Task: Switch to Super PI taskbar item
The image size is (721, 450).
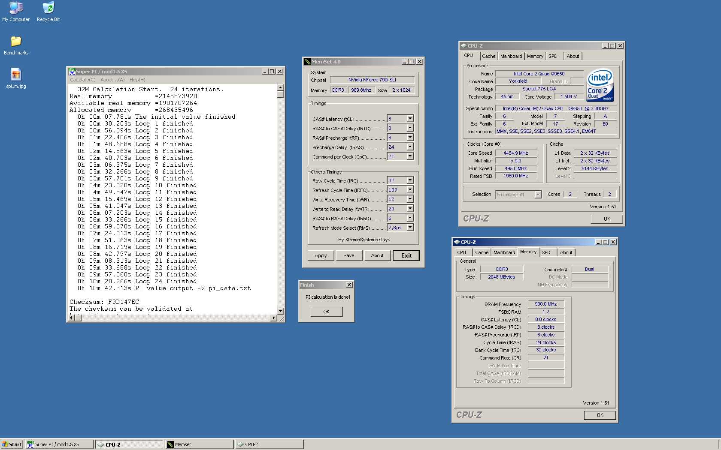Action: (x=59, y=444)
